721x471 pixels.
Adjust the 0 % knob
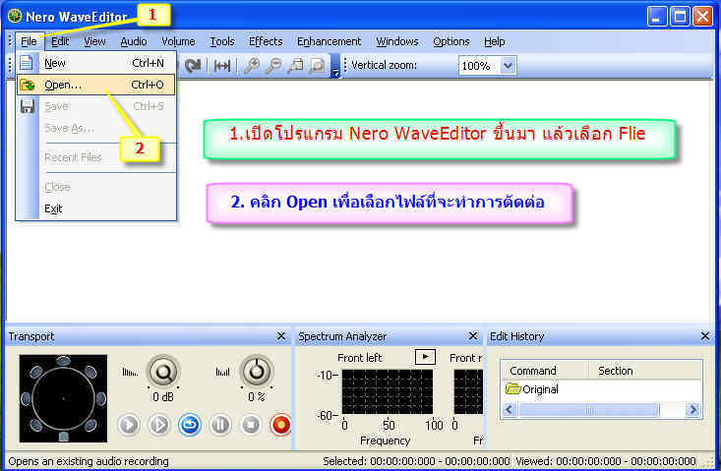click(x=257, y=372)
